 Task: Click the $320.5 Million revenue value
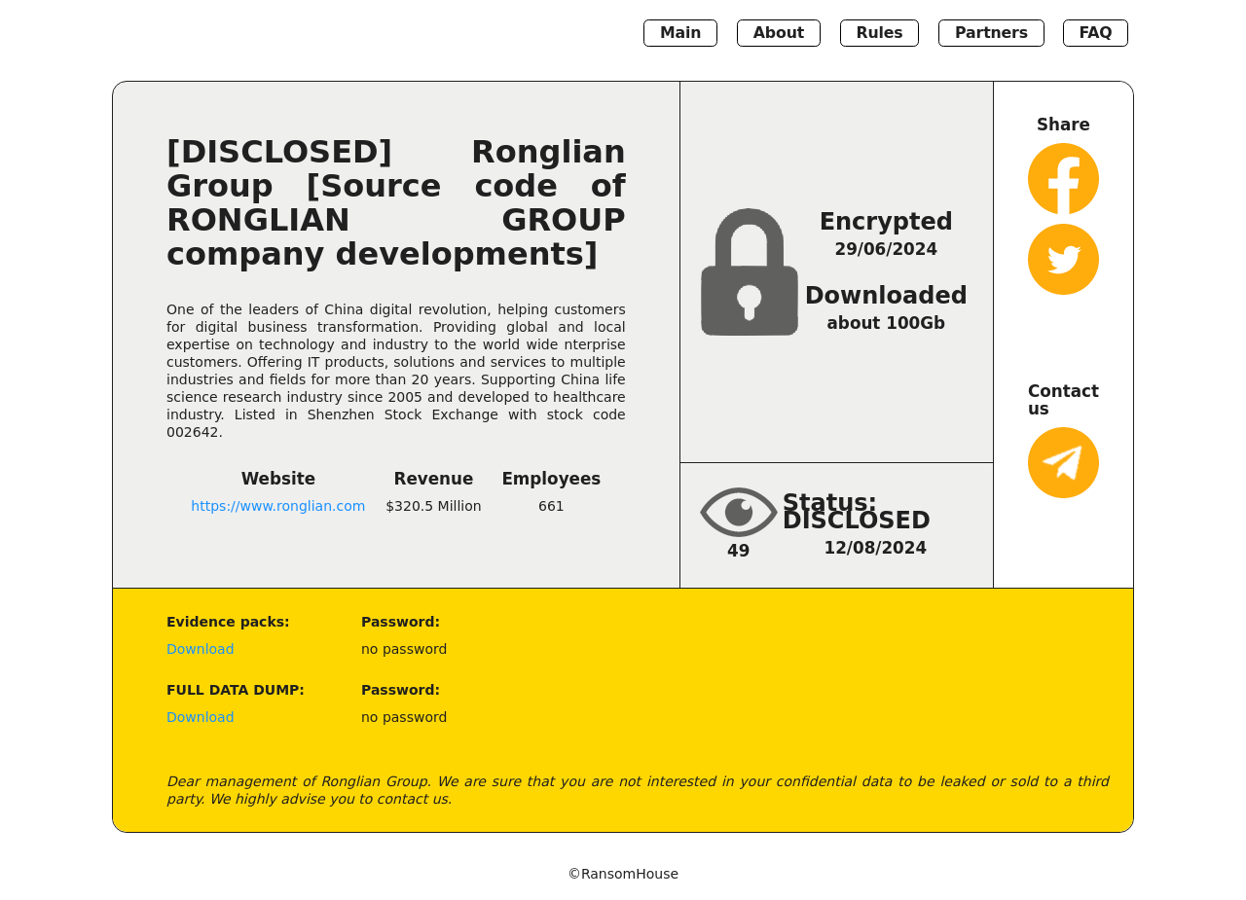pyautogui.click(x=433, y=506)
